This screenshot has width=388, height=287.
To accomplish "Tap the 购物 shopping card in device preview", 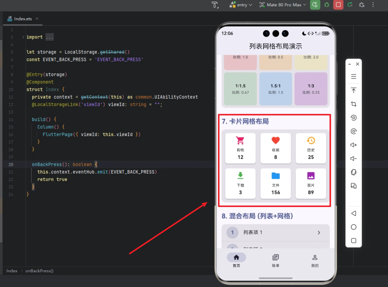I will 240,148.
